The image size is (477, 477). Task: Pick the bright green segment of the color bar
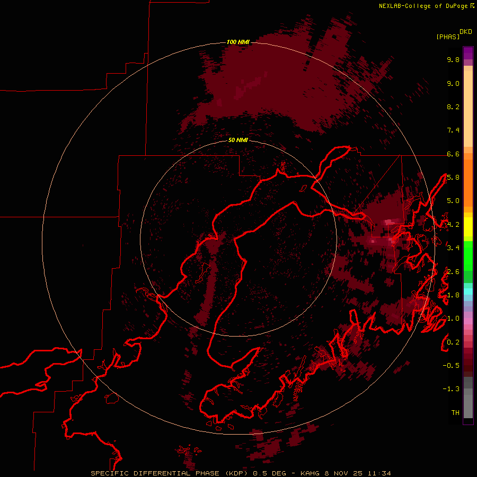[468, 255]
